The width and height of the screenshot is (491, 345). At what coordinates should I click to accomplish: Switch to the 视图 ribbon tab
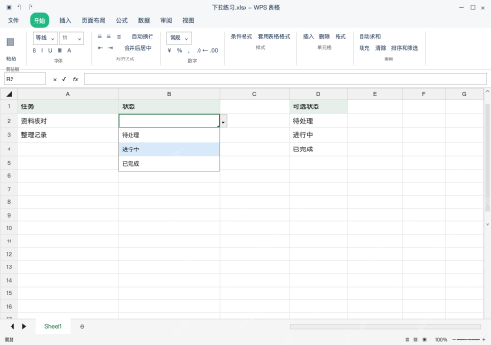coord(188,20)
